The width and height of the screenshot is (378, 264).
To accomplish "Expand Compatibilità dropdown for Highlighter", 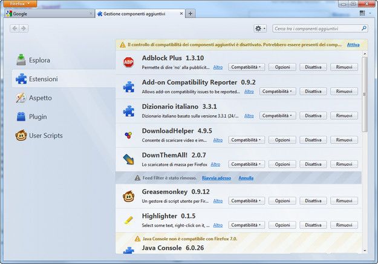I will 246,225.
